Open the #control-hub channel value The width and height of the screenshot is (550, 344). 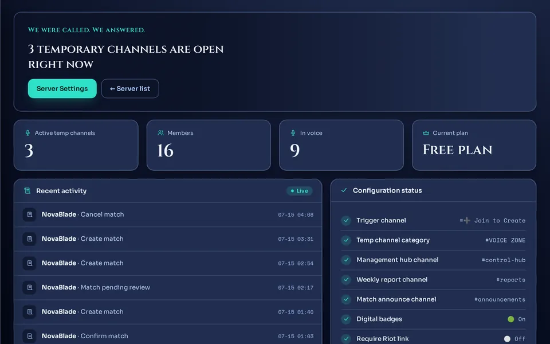coord(504,260)
